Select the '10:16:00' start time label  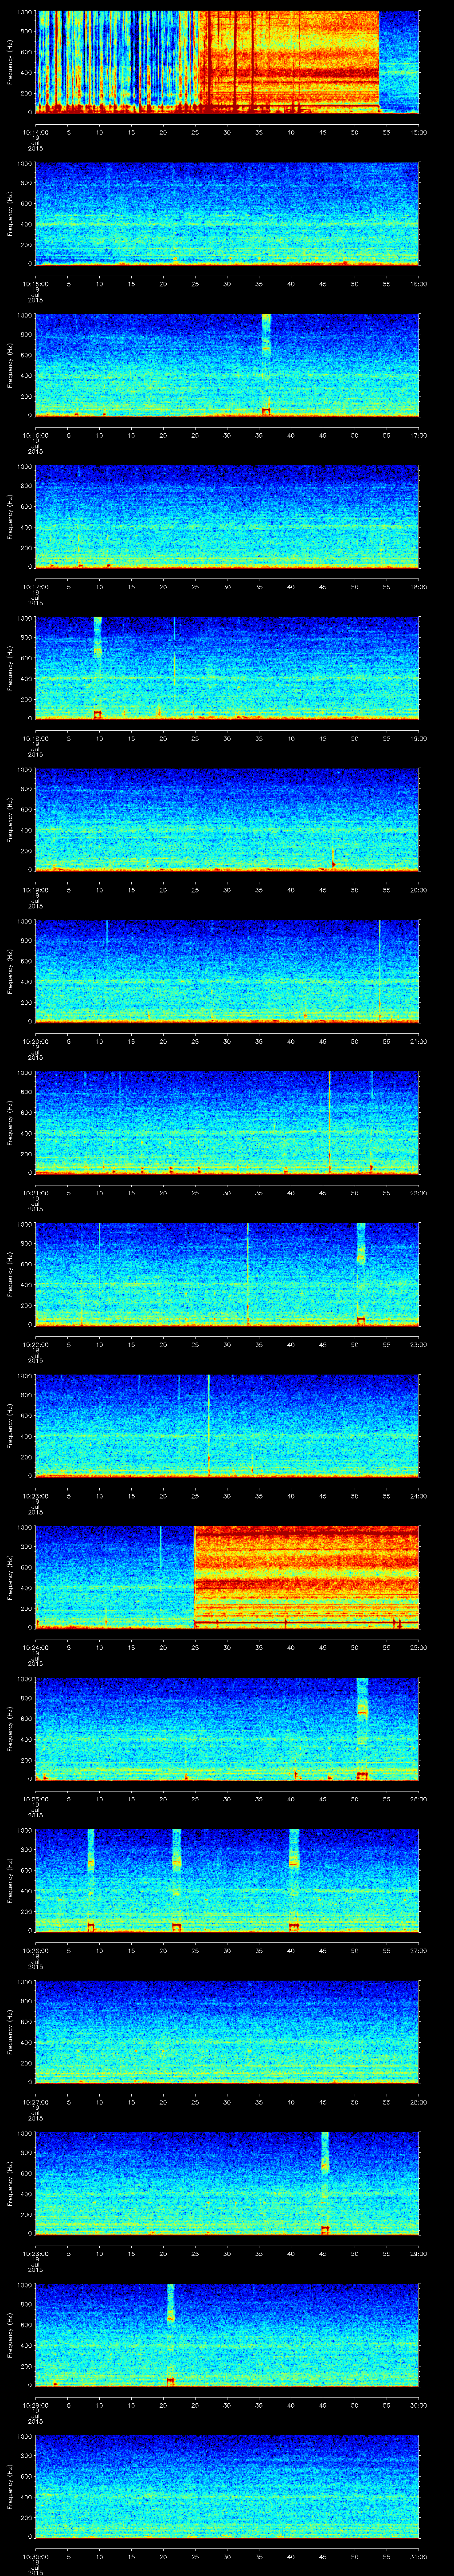click(35, 435)
